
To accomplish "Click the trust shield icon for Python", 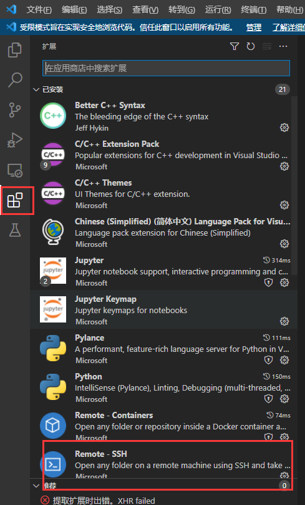I will [268, 399].
